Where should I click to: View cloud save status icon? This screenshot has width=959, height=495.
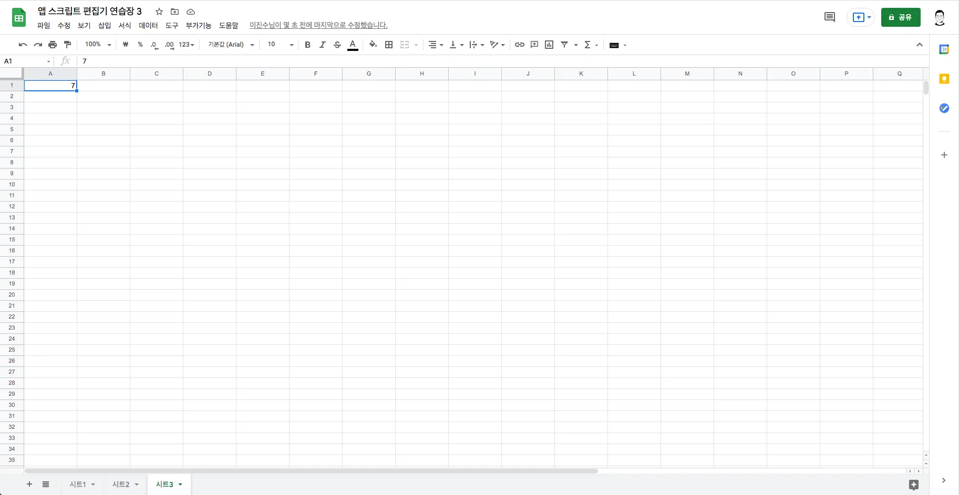click(191, 12)
